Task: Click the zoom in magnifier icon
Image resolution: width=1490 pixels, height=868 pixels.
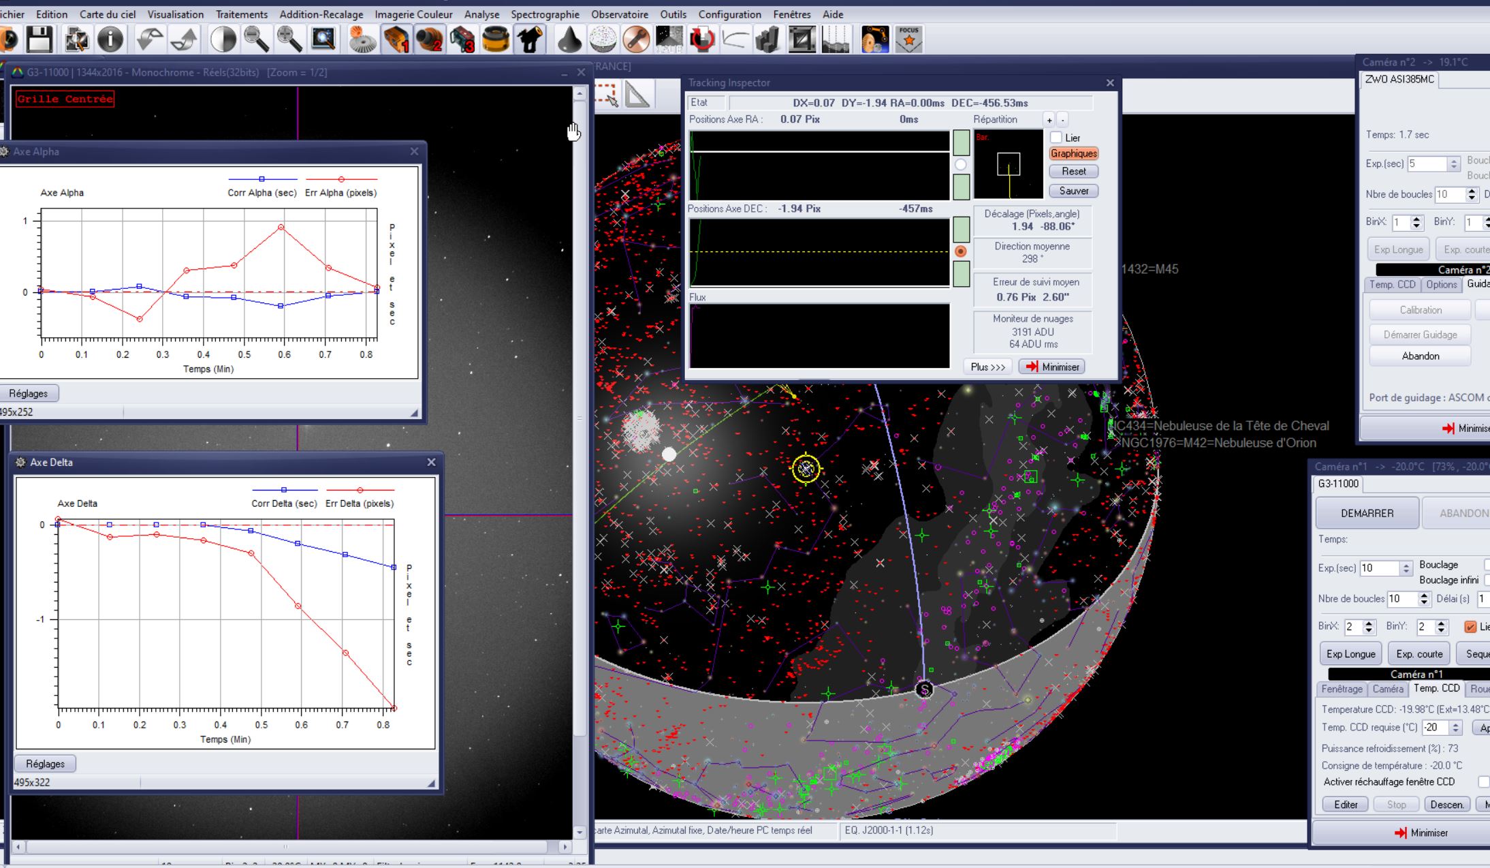Action: (289, 40)
